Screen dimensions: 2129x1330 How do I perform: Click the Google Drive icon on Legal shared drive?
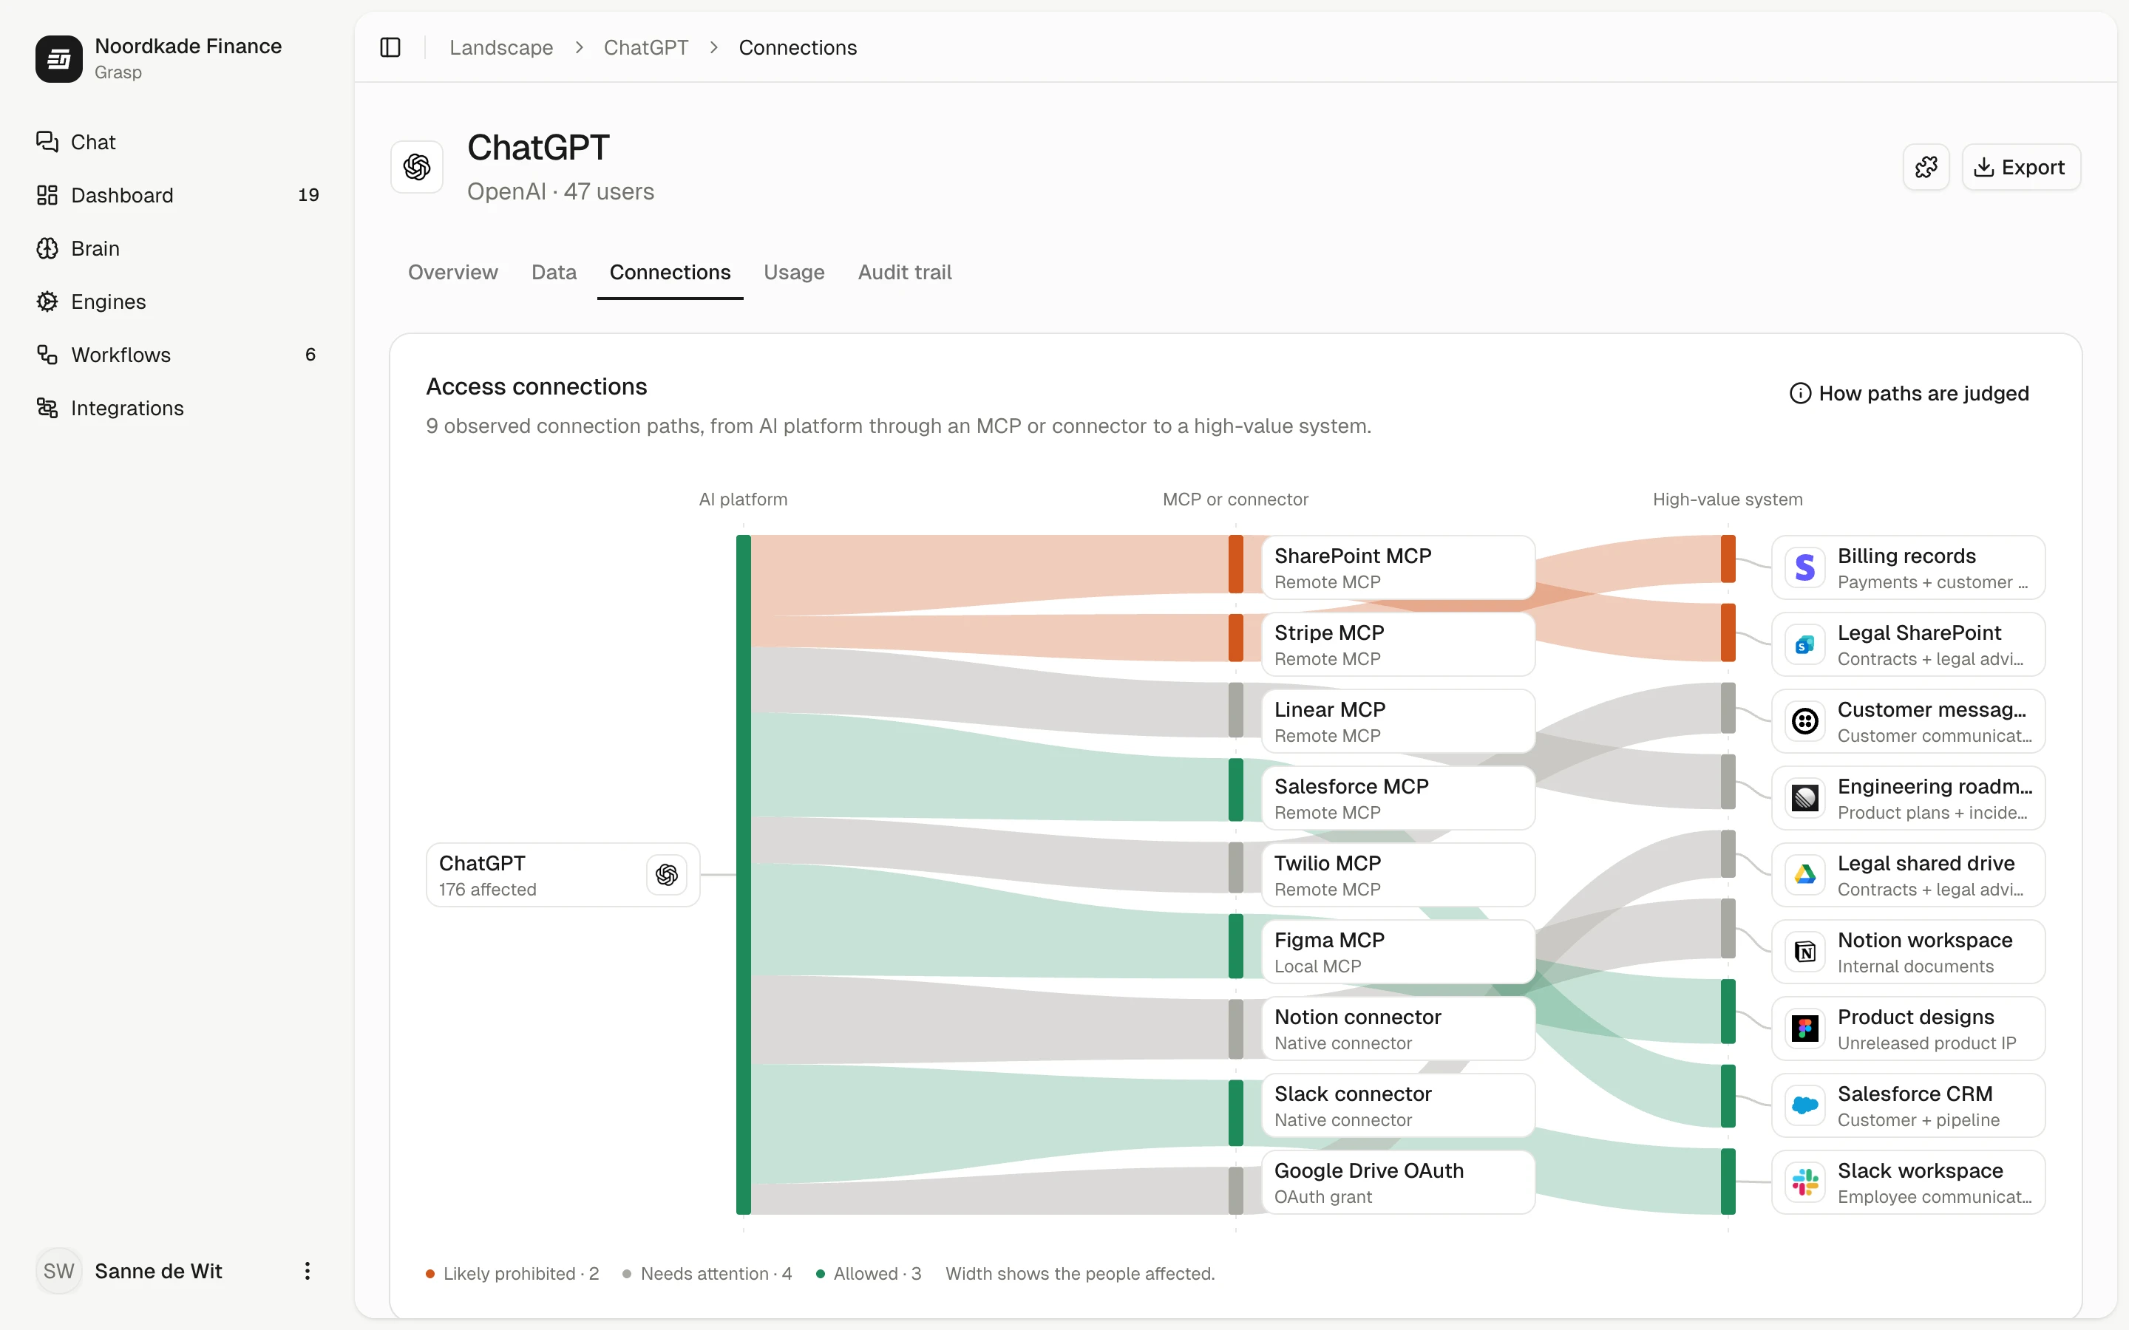(1805, 876)
